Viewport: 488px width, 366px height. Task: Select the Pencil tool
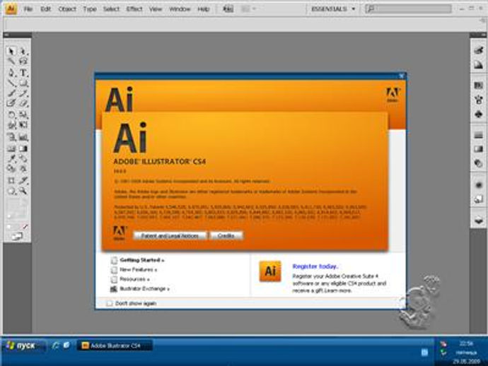click(x=23, y=93)
